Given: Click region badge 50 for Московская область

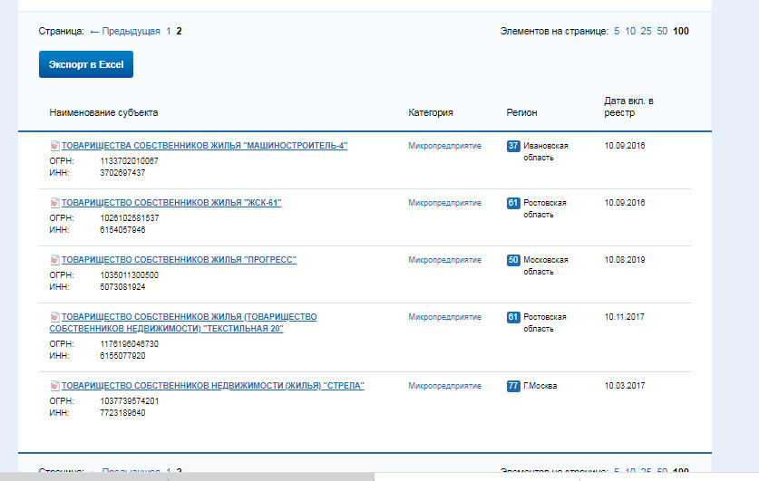Looking at the screenshot, I should tap(513, 260).
